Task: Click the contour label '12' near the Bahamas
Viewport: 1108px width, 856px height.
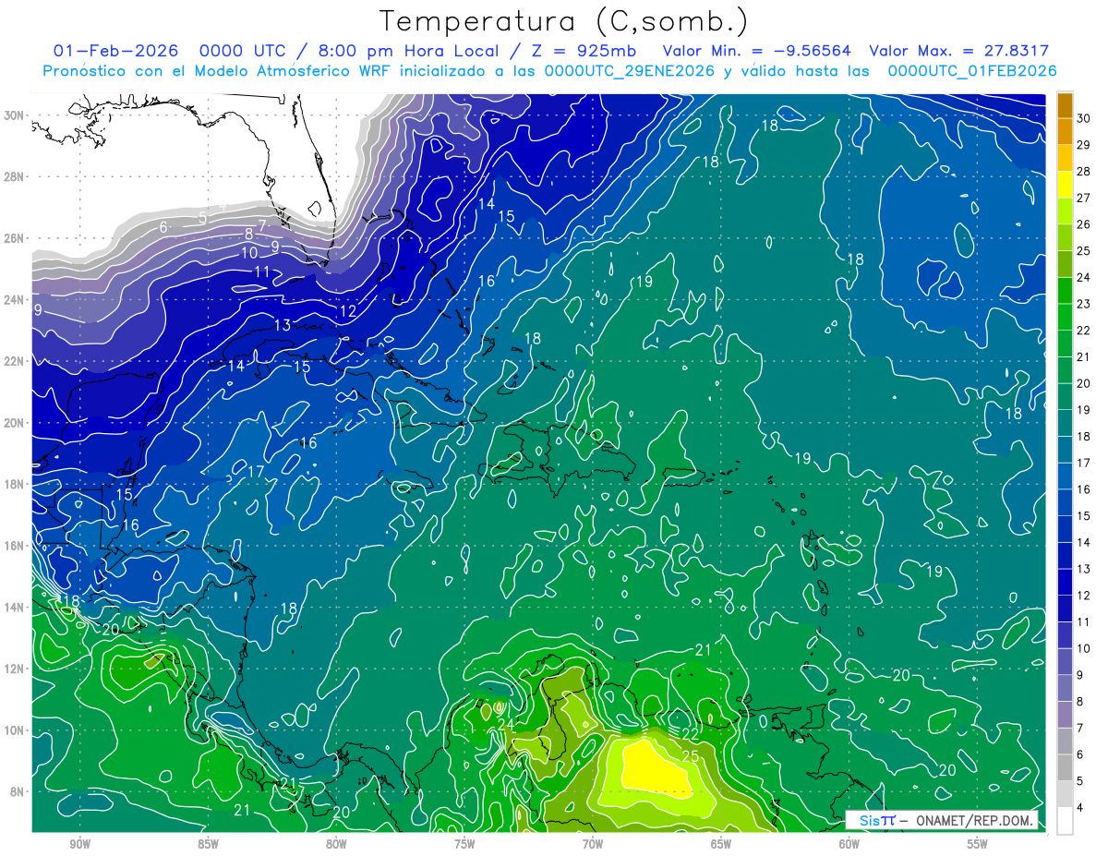Action: (x=348, y=312)
